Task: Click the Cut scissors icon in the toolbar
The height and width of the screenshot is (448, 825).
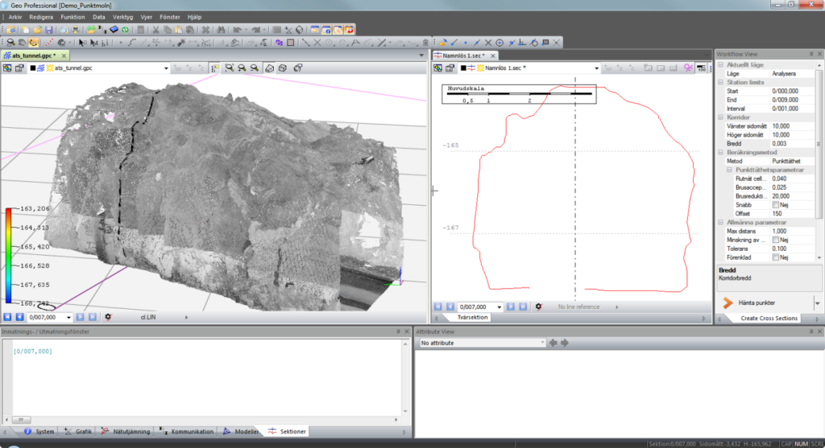Action: (155, 30)
